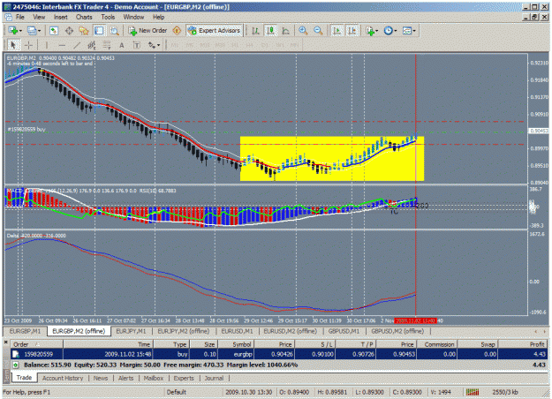The height and width of the screenshot is (399, 552).
Task: Click the Balance: 515.90 summary row
Action: [x=279, y=365]
